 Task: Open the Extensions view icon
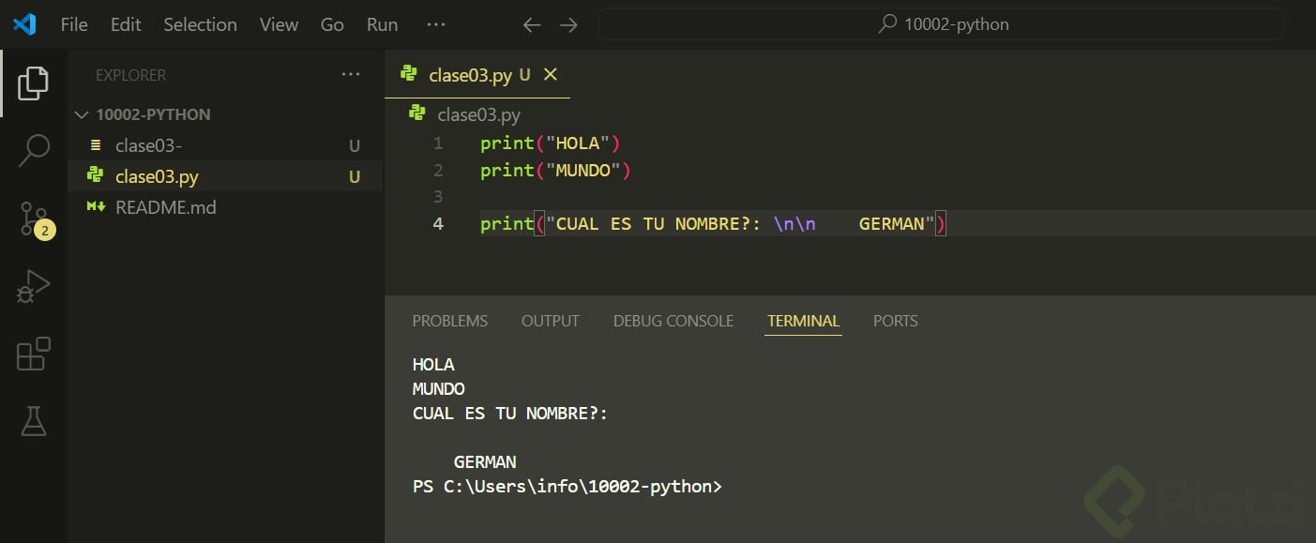(33, 354)
